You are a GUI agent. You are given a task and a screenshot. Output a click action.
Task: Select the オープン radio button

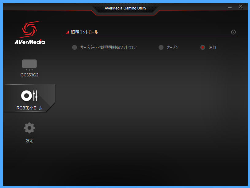[161, 47]
